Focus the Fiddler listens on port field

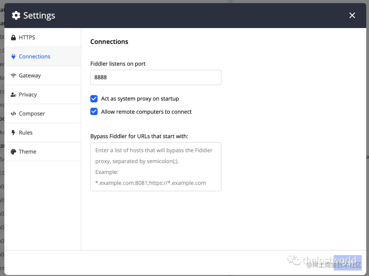click(155, 77)
